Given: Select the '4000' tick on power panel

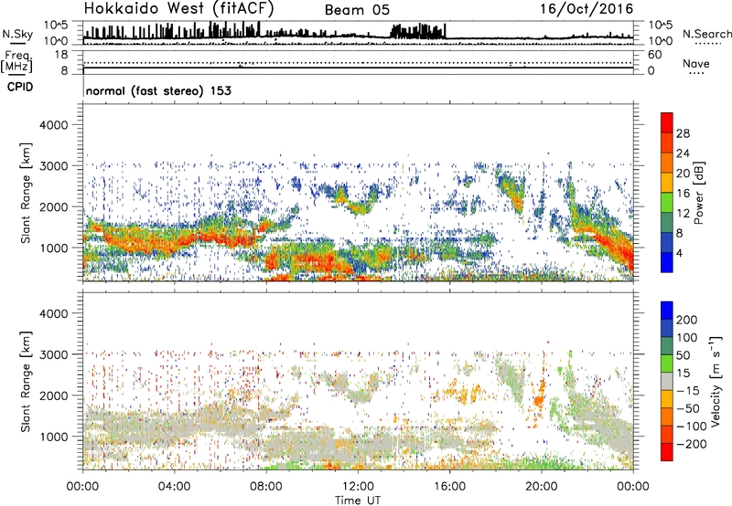Looking at the screenshot, I should (54, 125).
